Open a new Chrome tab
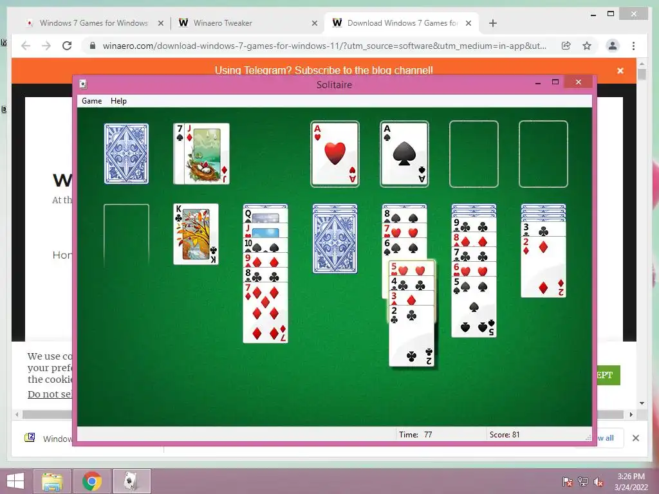The height and width of the screenshot is (494, 659). (x=493, y=23)
